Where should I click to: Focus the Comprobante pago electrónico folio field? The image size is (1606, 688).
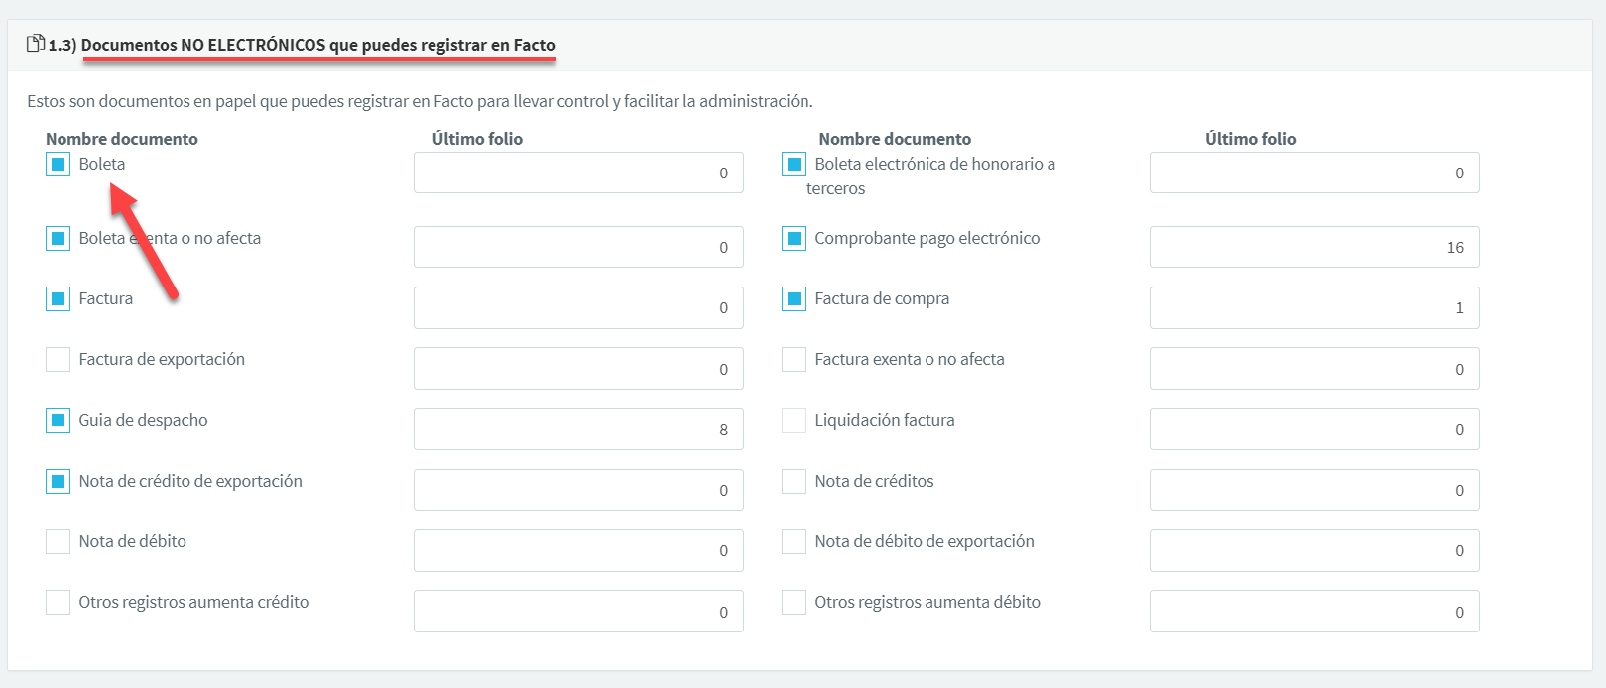1313,247
